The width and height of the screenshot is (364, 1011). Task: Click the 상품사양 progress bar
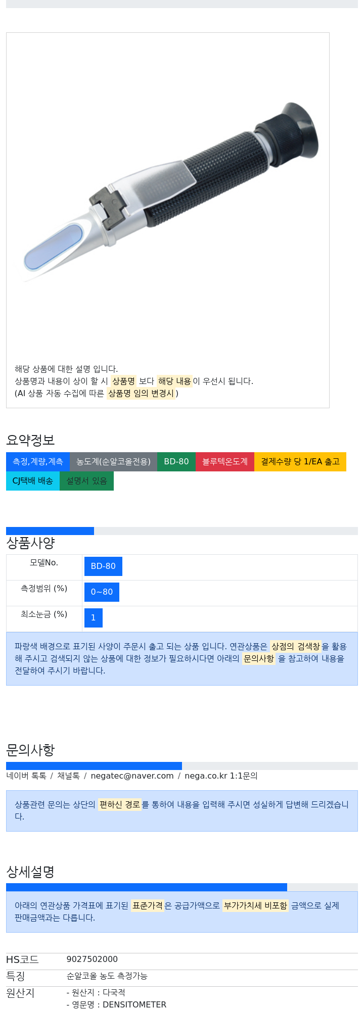pyautogui.click(x=182, y=531)
